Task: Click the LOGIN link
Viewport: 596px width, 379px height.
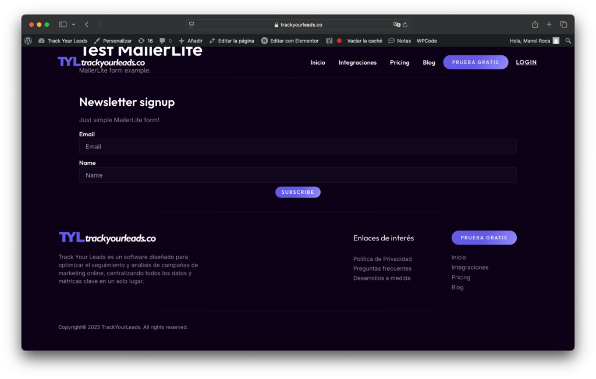Action: [x=526, y=62]
